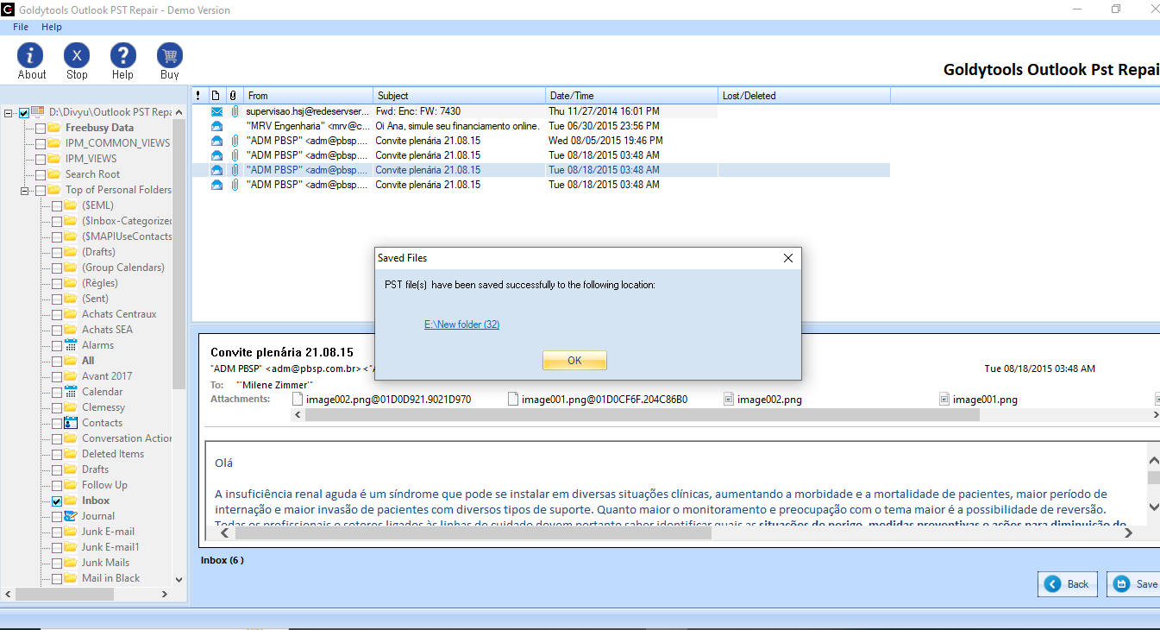Click Journal folder icon in tree
Image resolution: width=1160 pixels, height=630 pixels.
(x=71, y=516)
